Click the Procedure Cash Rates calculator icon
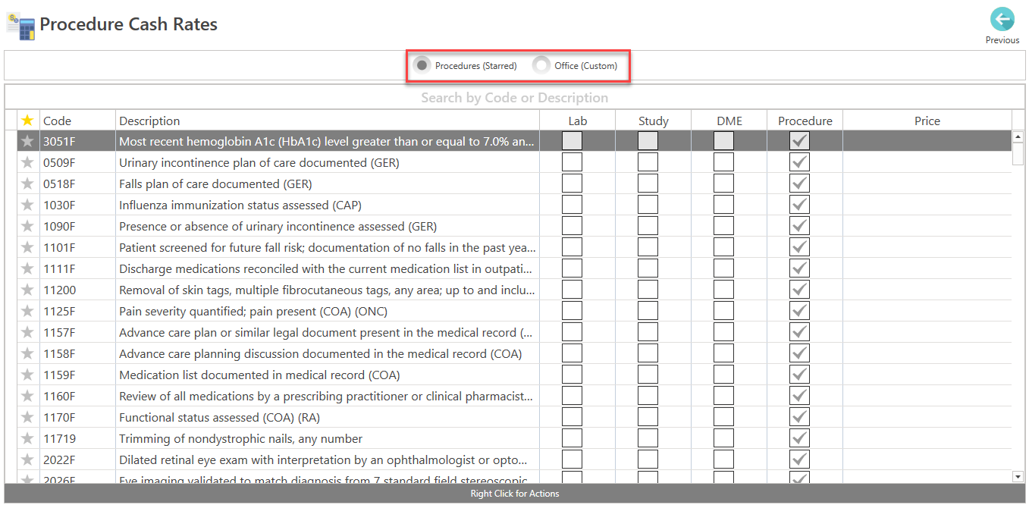Viewport: 1029px width, 505px height. pyautogui.click(x=20, y=26)
